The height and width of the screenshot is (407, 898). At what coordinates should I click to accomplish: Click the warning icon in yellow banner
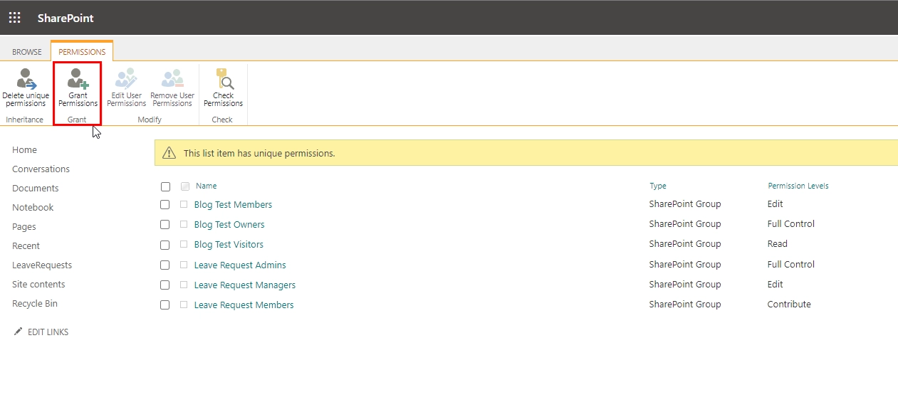[169, 153]
